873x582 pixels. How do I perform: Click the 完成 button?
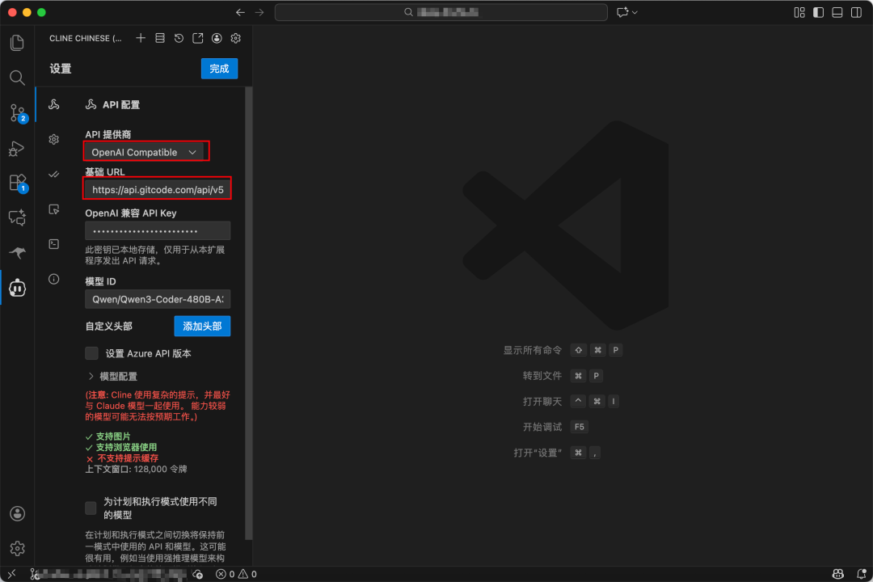pyautogui.click(x=219, y=69)
